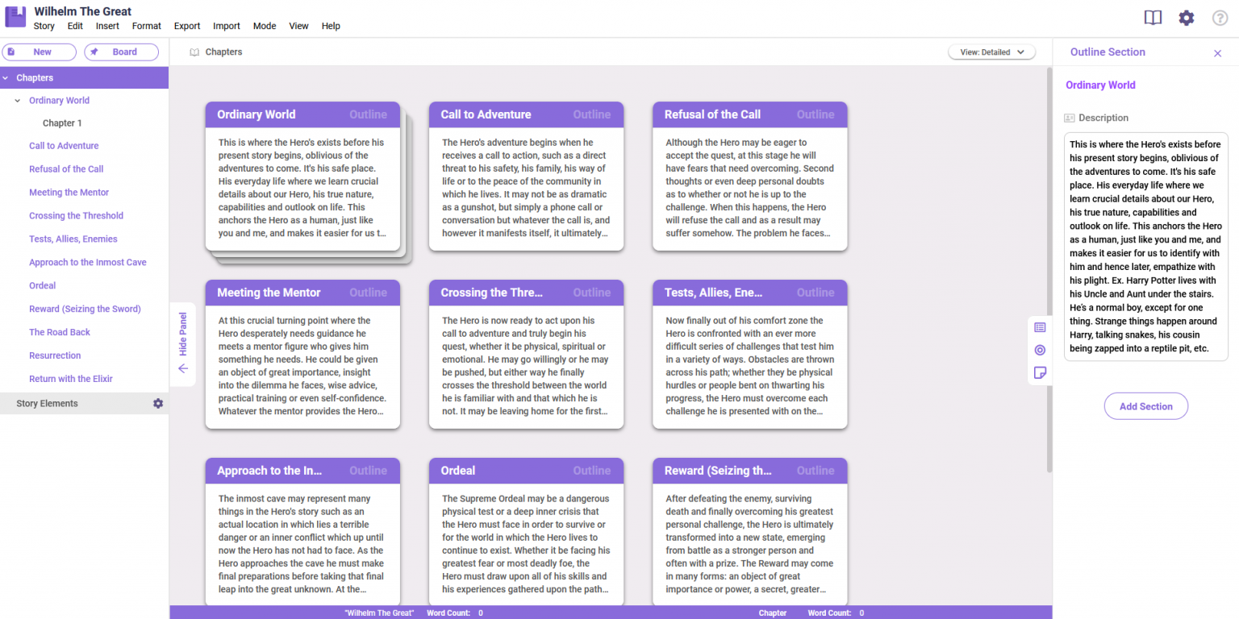Toggle Outline mode on Ordinary World card
Viewport: 1239px width, 619px height.
[368, 114]
